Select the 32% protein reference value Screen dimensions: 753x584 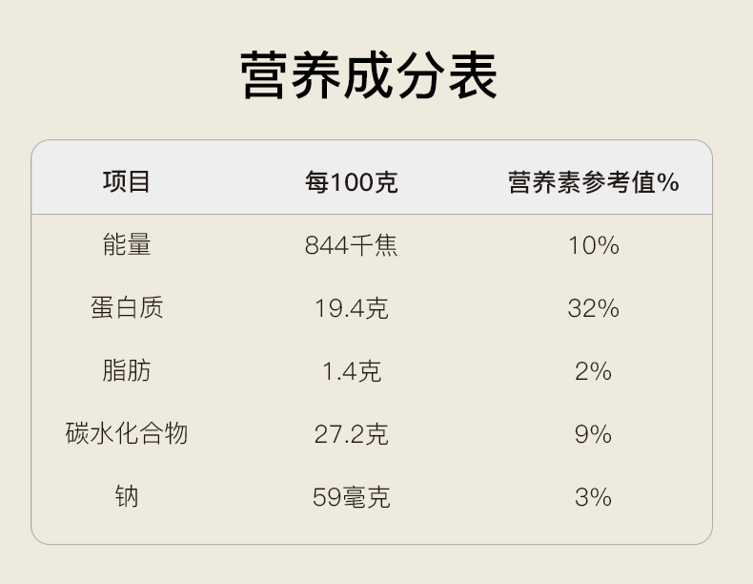594,308
